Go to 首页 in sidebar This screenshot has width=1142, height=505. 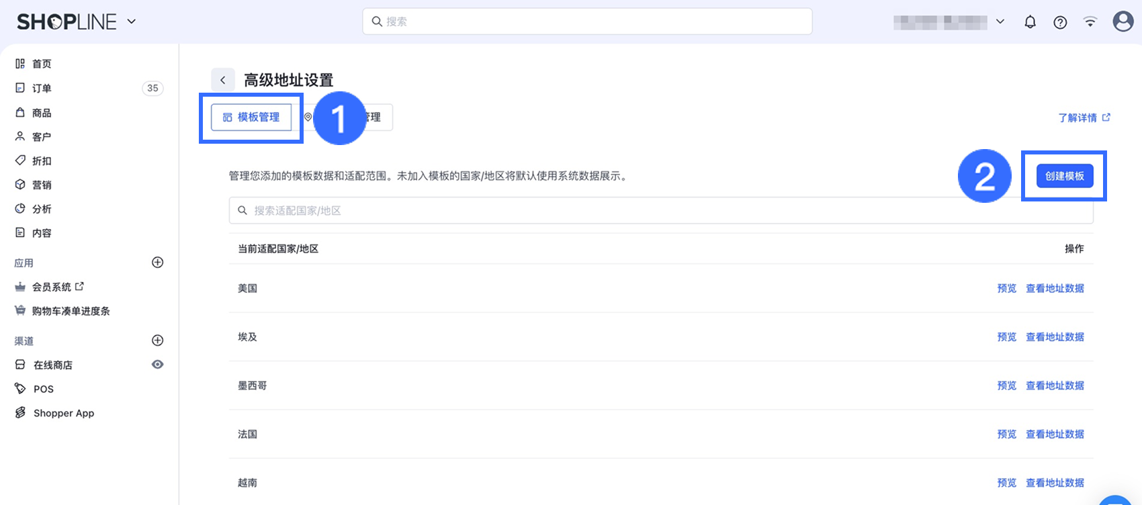42,64
